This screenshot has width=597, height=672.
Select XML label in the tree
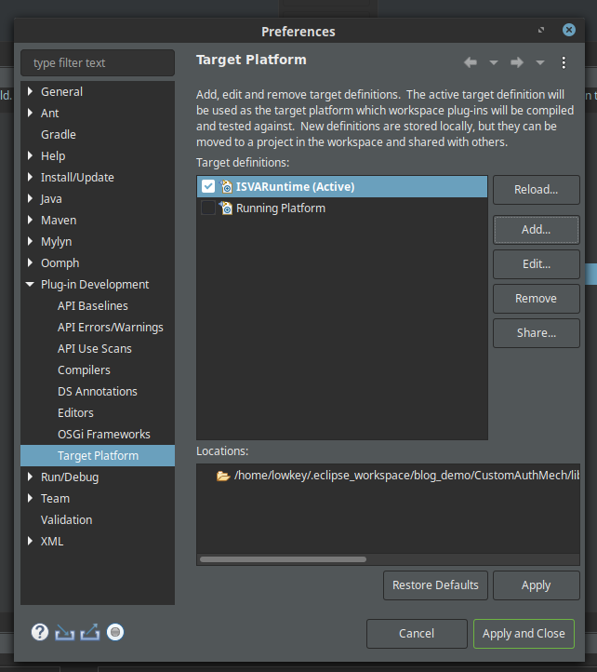(52, 542)
